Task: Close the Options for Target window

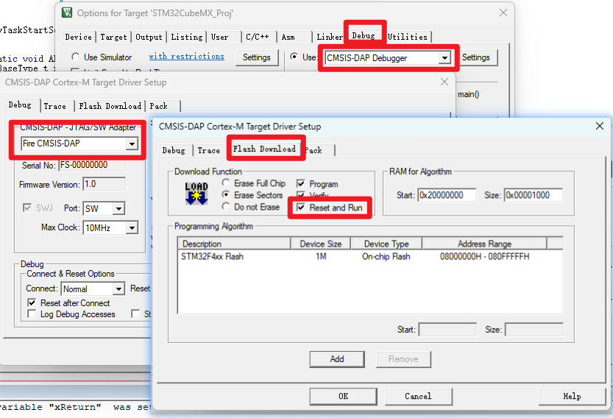Action: click(x=503, y=13)
